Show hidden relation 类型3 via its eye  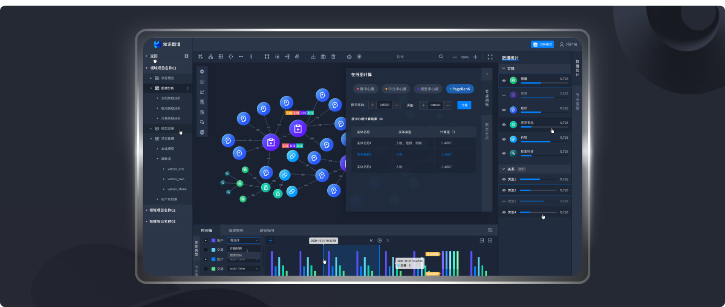[504, 201]
